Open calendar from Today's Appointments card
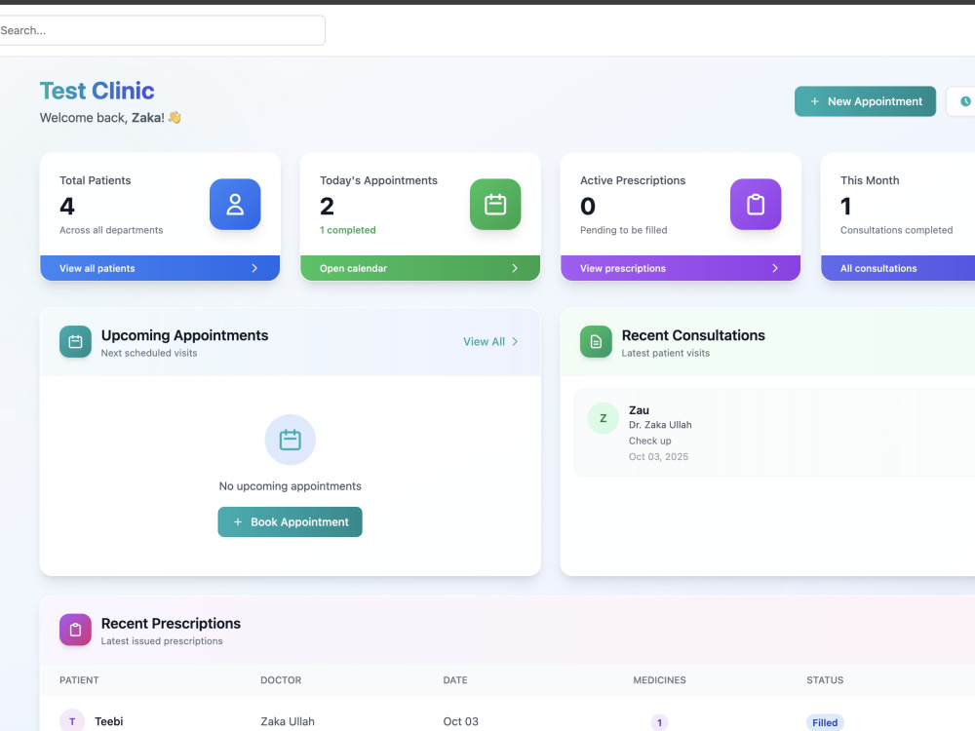Screen dimensions: 975x731 pyautogui.click(x=420, y=268)
